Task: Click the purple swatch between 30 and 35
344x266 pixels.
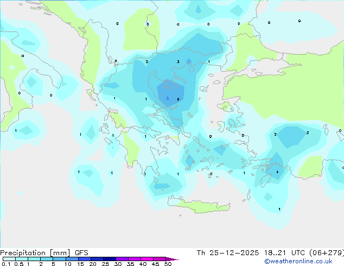Action: click(x=122, y=259)
